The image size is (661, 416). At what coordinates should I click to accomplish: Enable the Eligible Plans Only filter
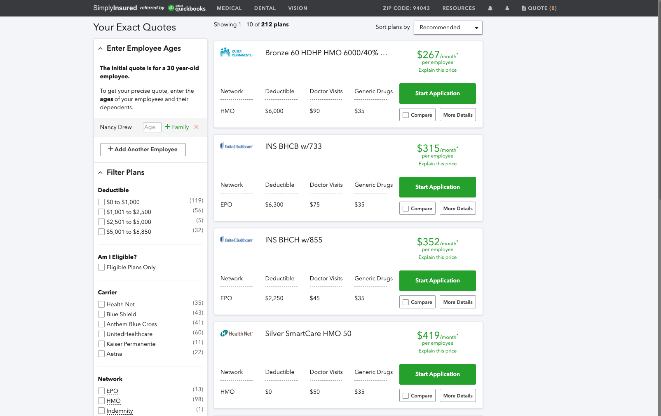coord(101,267)
